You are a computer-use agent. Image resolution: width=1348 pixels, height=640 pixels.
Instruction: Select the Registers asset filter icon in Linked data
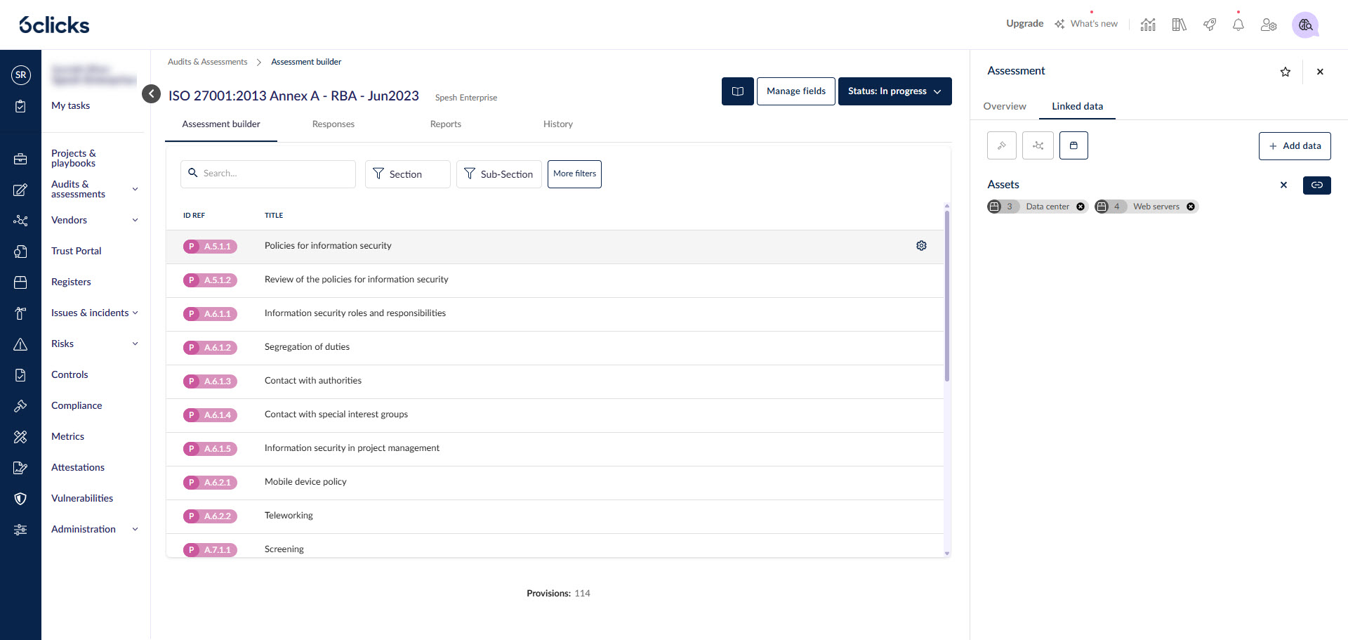pyautogui.click(x=1073, y=145)
